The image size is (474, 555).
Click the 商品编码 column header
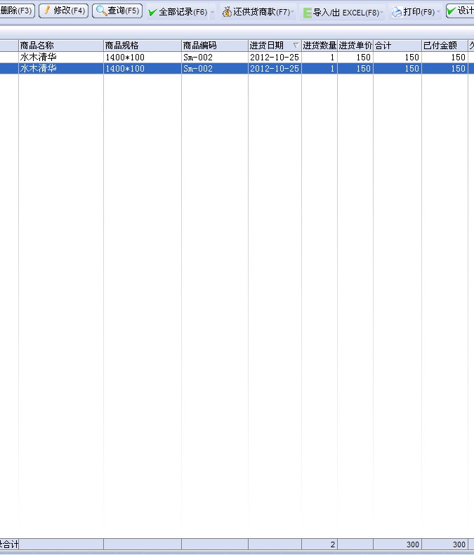[x=214, y=46]
